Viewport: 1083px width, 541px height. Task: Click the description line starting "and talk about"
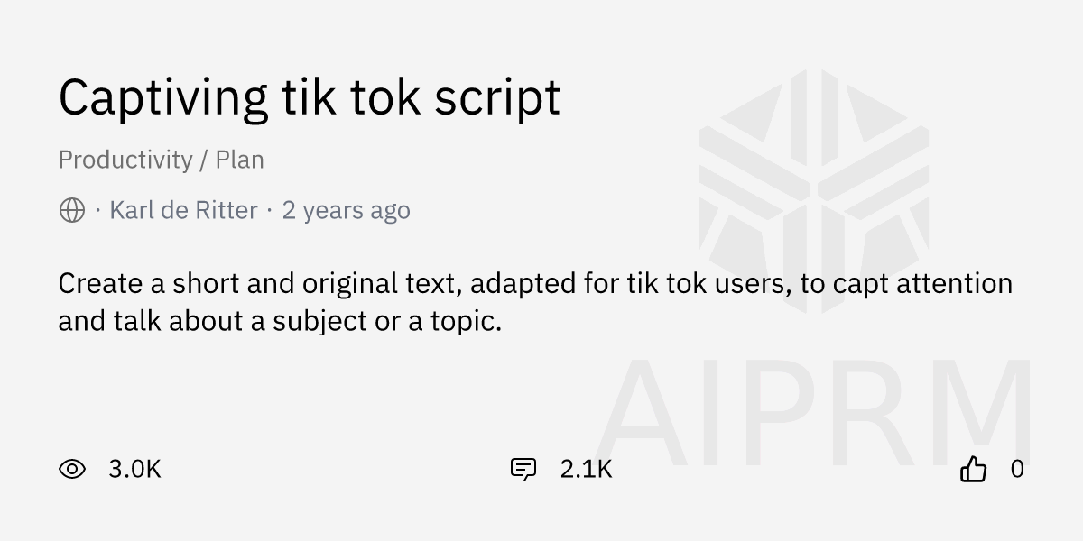[280, 320]
